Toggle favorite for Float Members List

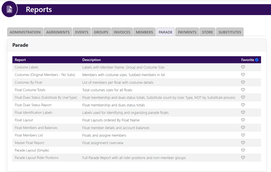(243, 135)
